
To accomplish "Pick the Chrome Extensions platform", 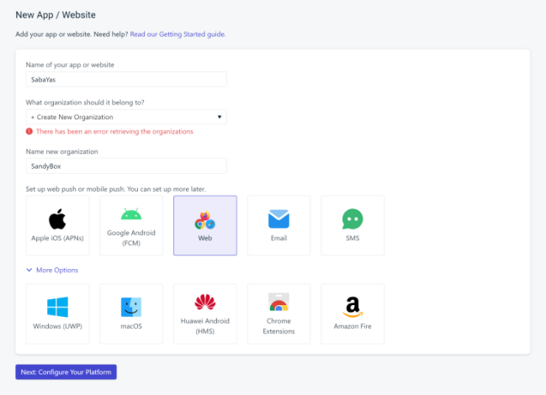I will tap(279, 314).
